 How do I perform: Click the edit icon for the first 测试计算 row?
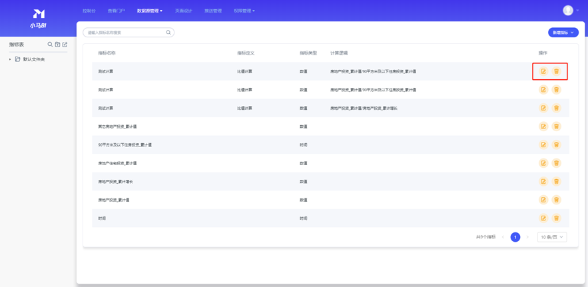(x=543, y=71)
